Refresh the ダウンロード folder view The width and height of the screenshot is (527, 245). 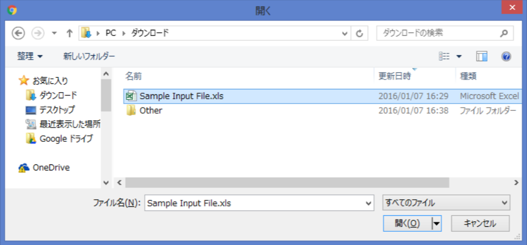pyautogui.click(x=359, y=33)
